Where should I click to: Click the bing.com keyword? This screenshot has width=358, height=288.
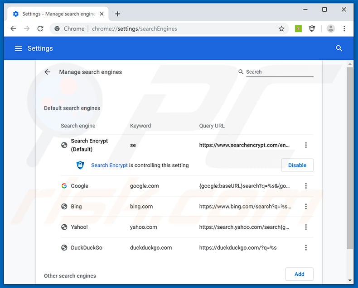pyautogui.click(x=141, y=207)
